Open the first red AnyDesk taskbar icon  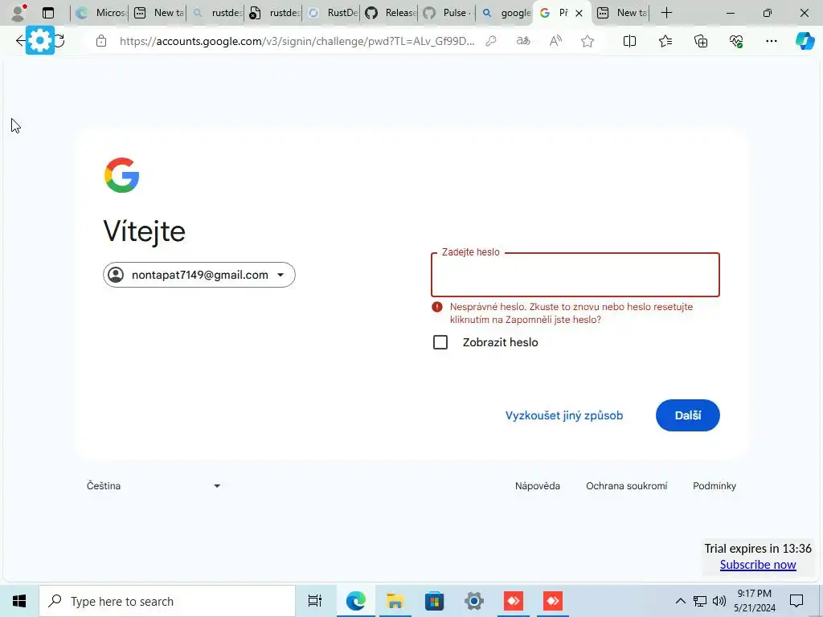513,601
